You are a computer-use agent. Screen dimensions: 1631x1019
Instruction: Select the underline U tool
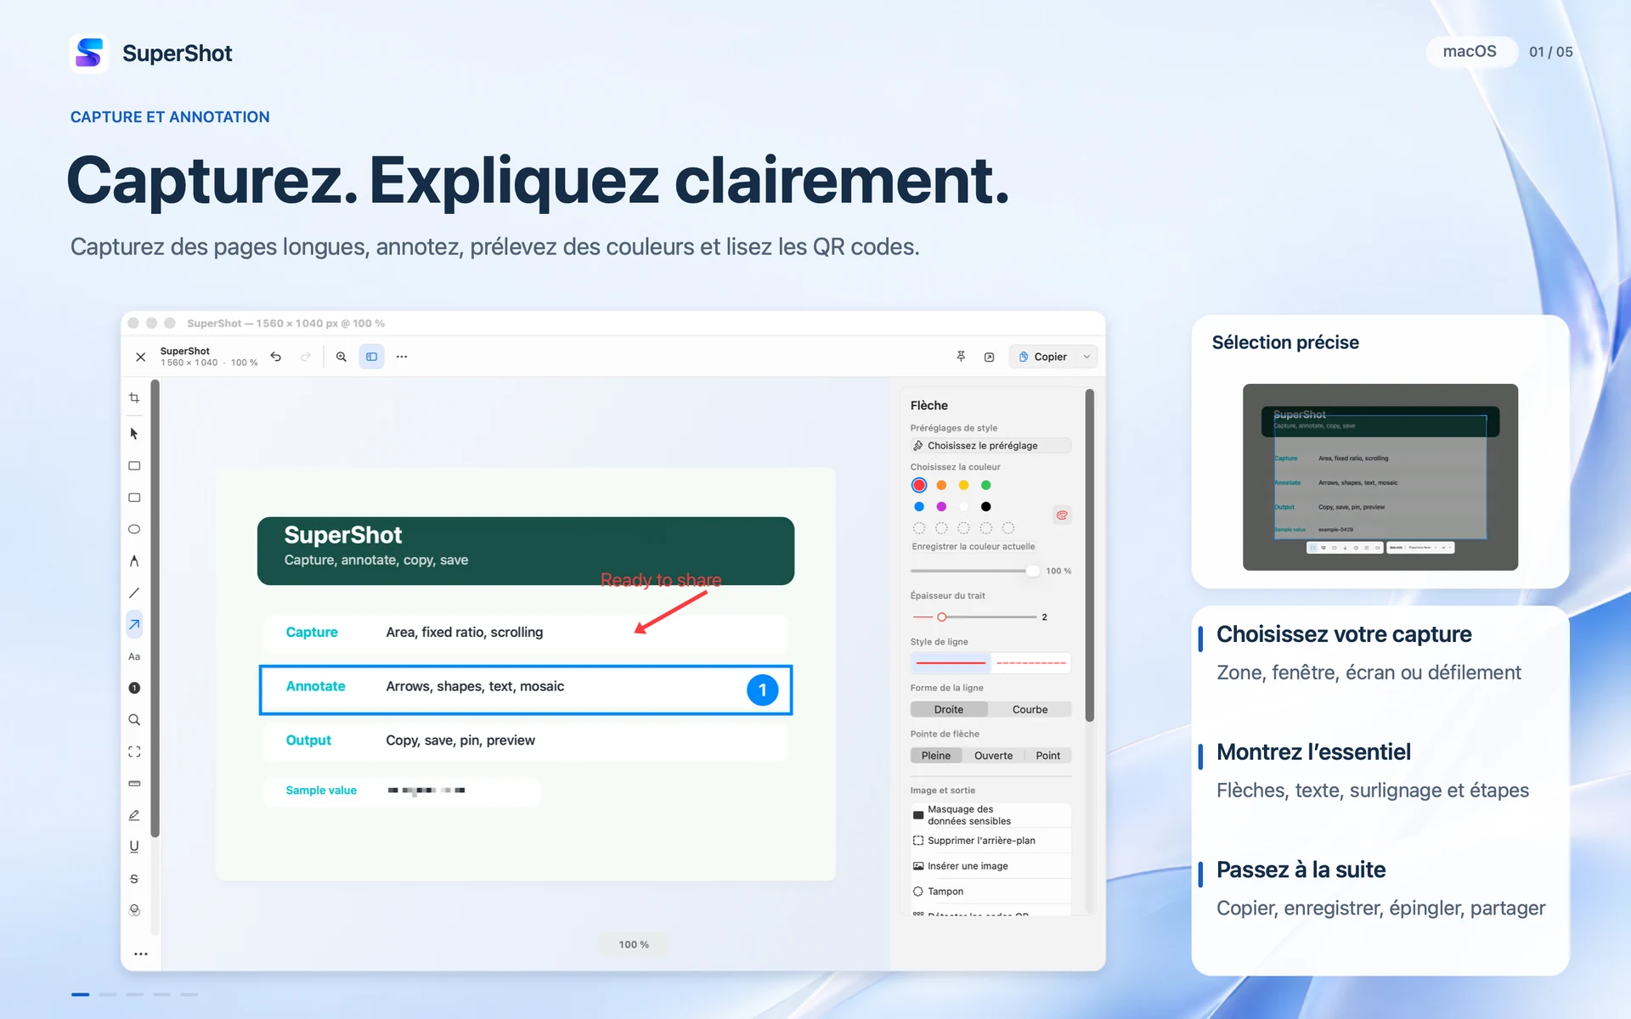click(x=134, y=847)
